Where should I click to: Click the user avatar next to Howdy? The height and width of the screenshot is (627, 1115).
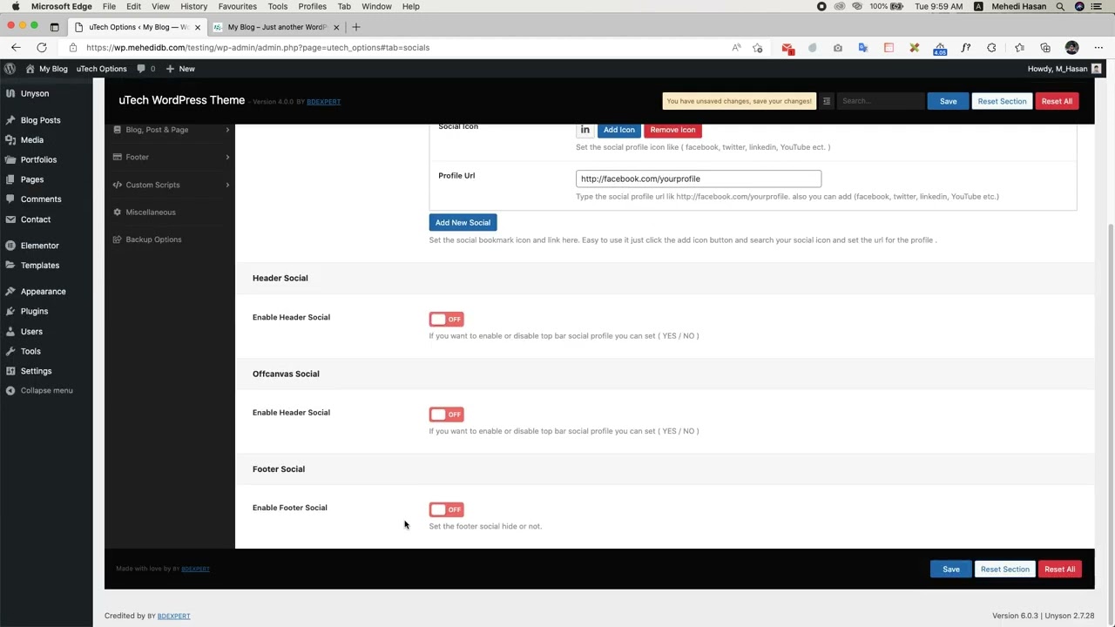1097,69
